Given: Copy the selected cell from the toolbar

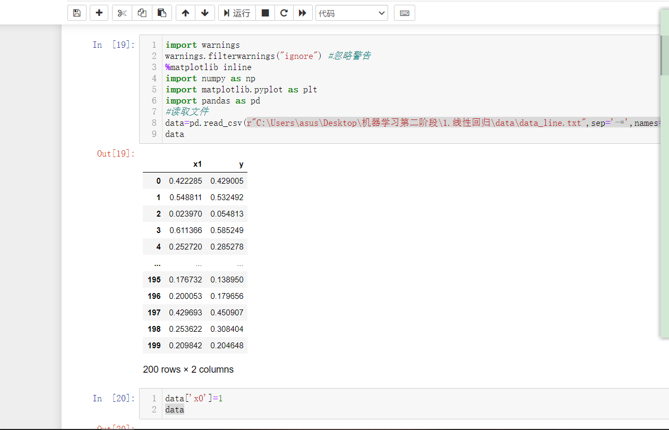Looking at the screenshot, I should pyautogui.click(x=142, y=13).
